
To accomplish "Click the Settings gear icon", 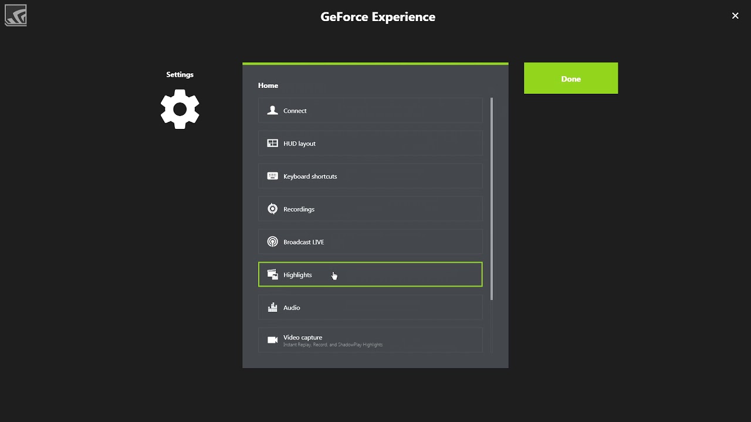I will [x=180, y=110].
